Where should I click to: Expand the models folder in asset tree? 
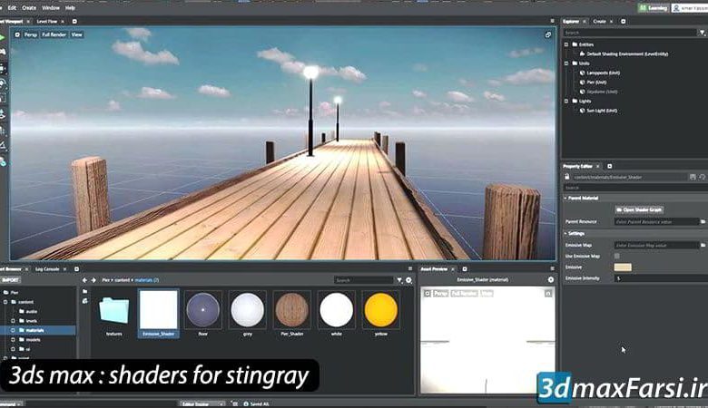[13, 340]
